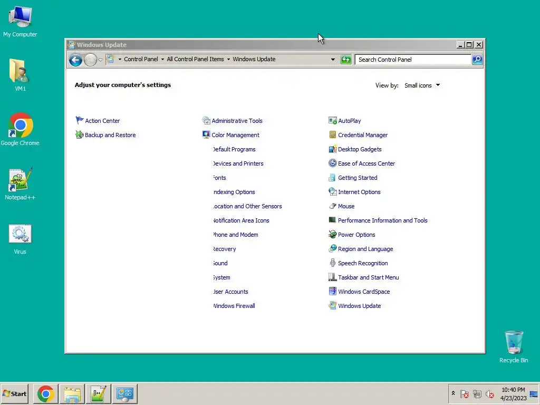
Task: Open the AutoPlay icon
Action: [x=332, y=120]
